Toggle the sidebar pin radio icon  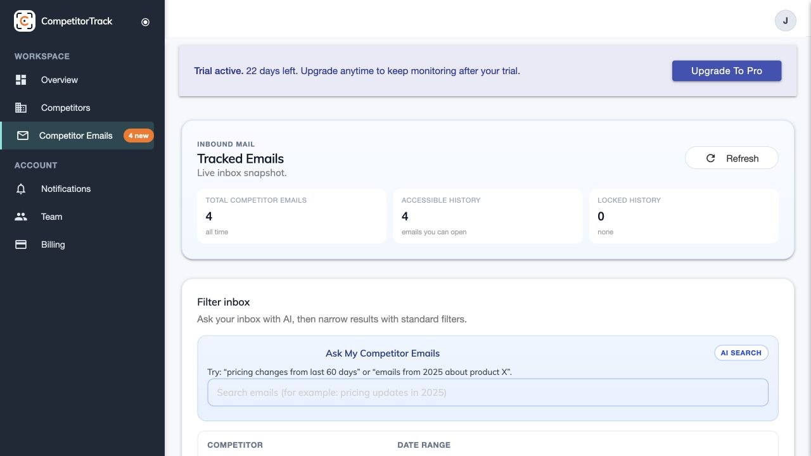(x=145, y=22)
